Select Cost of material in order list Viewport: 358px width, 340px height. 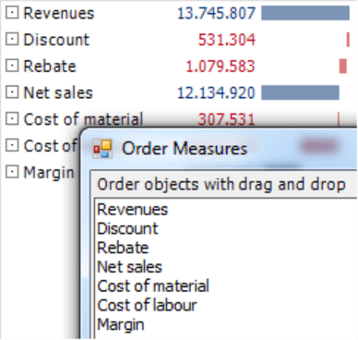pyautogui.click(x=154, y=286)
